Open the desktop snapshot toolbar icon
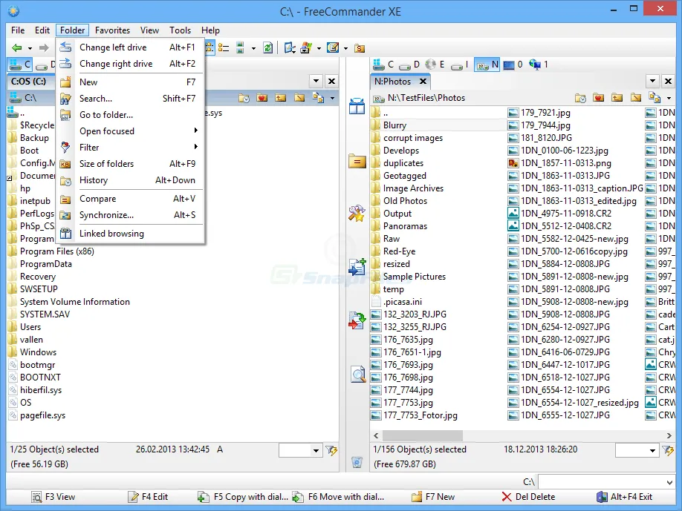682x511 pixels. tap(290, 47)
